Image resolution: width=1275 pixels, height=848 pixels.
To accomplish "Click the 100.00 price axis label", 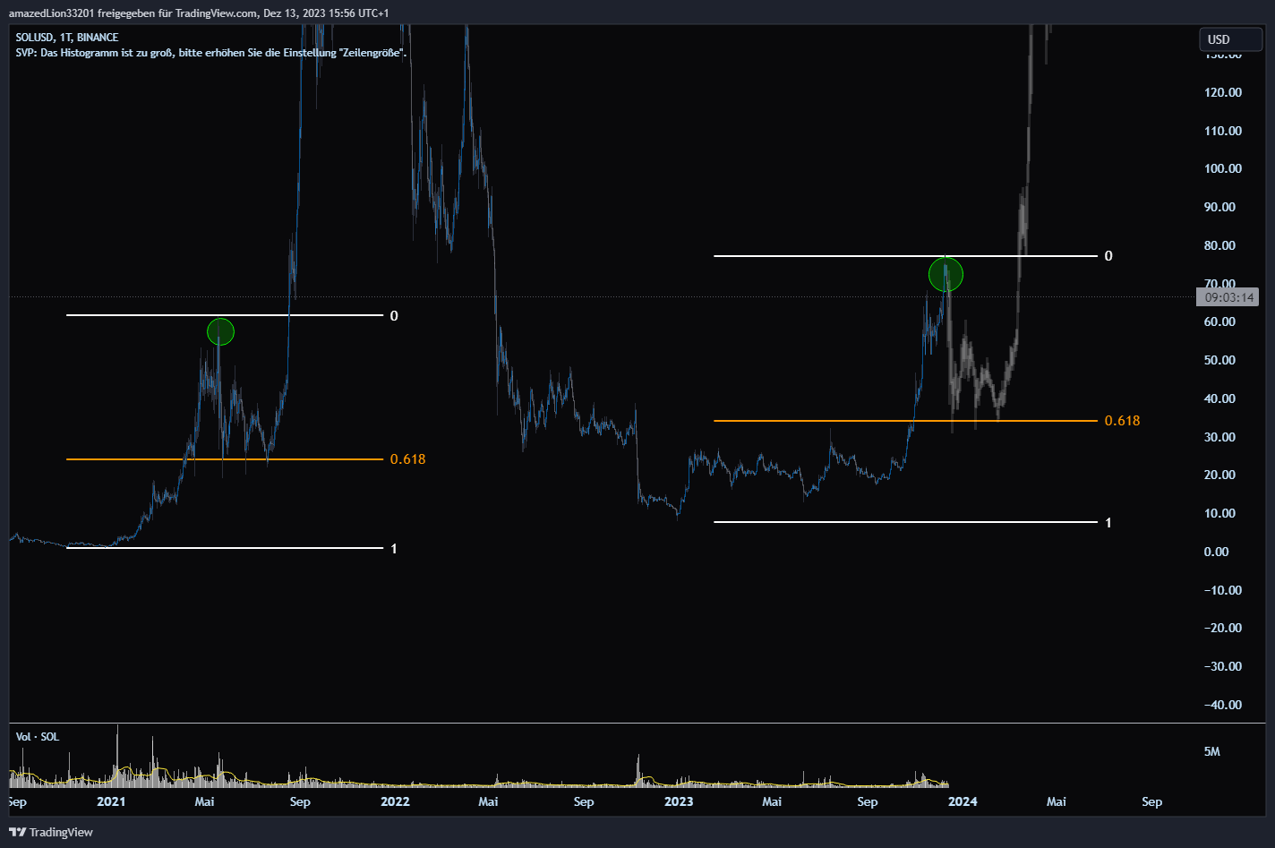I will click(x=1223, y=168).
